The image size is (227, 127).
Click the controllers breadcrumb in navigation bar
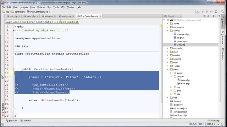(x=18, y=12)
